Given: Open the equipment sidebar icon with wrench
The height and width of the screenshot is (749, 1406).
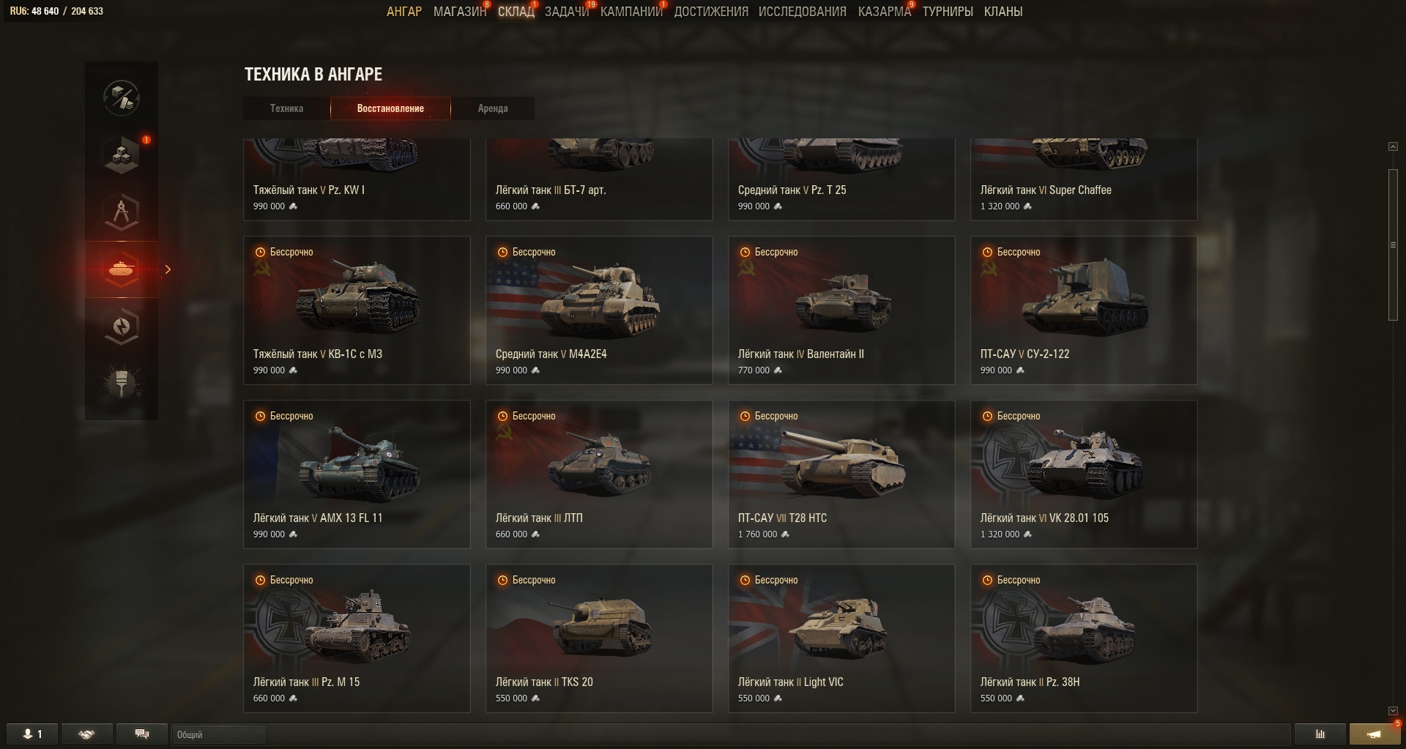Looking at the screenshot, I should [122, 98].
